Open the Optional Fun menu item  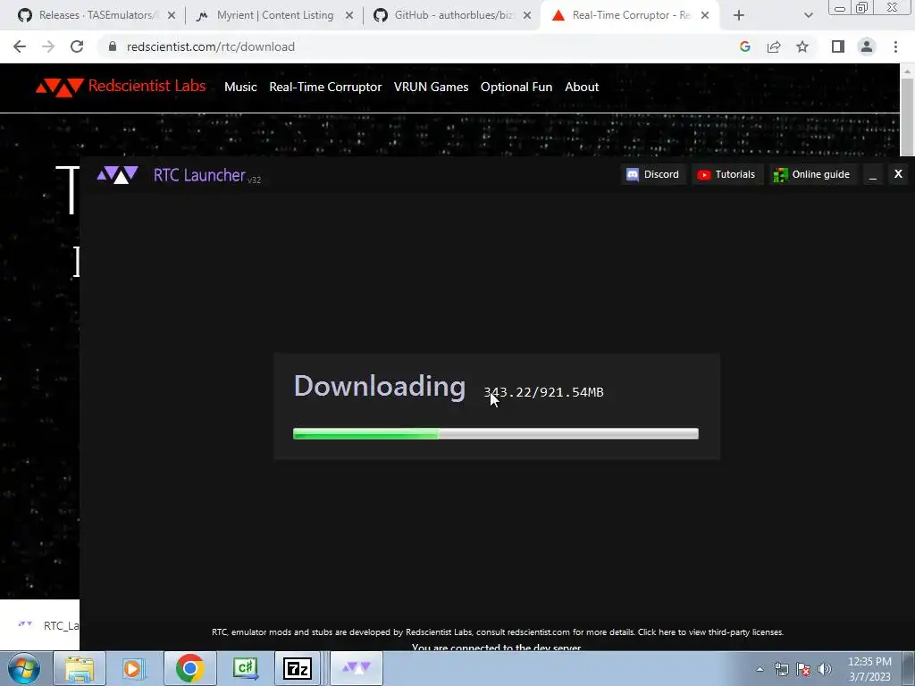pyautogui.click(x=516, y=87)
